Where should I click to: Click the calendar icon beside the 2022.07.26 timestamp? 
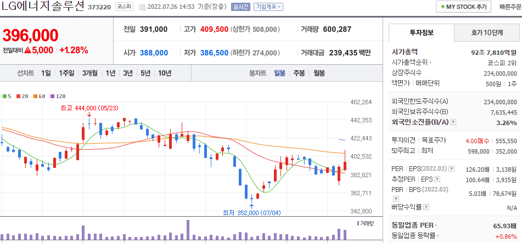click(142, 7)
